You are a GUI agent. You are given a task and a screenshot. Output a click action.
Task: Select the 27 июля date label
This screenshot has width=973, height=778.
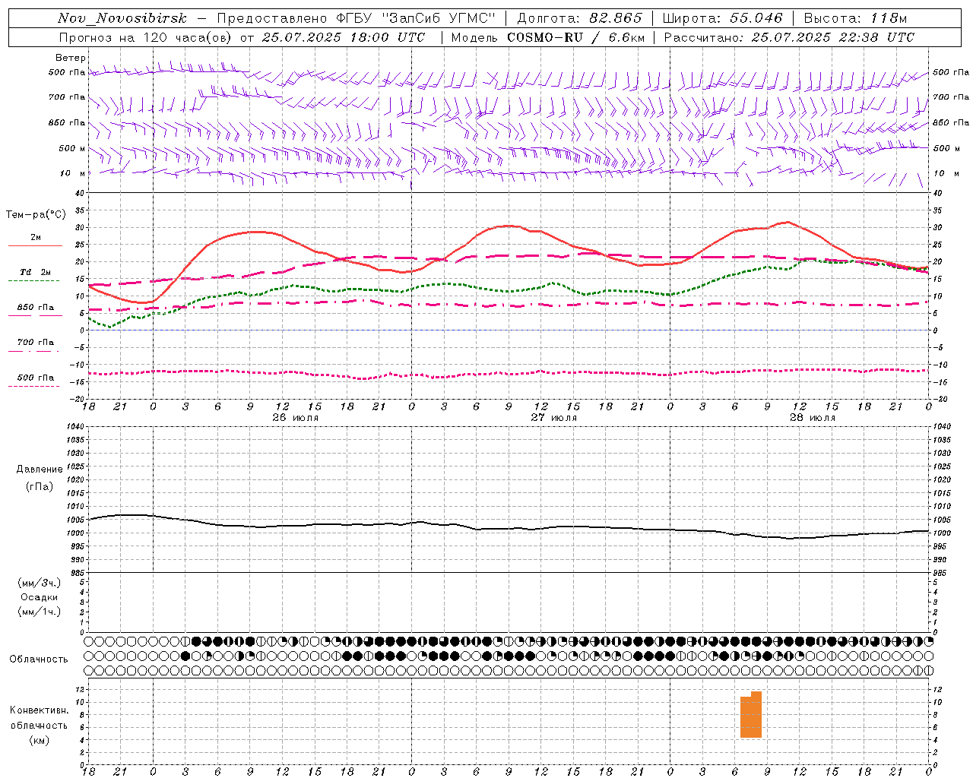pyautogui.click(x=553, y=418)
